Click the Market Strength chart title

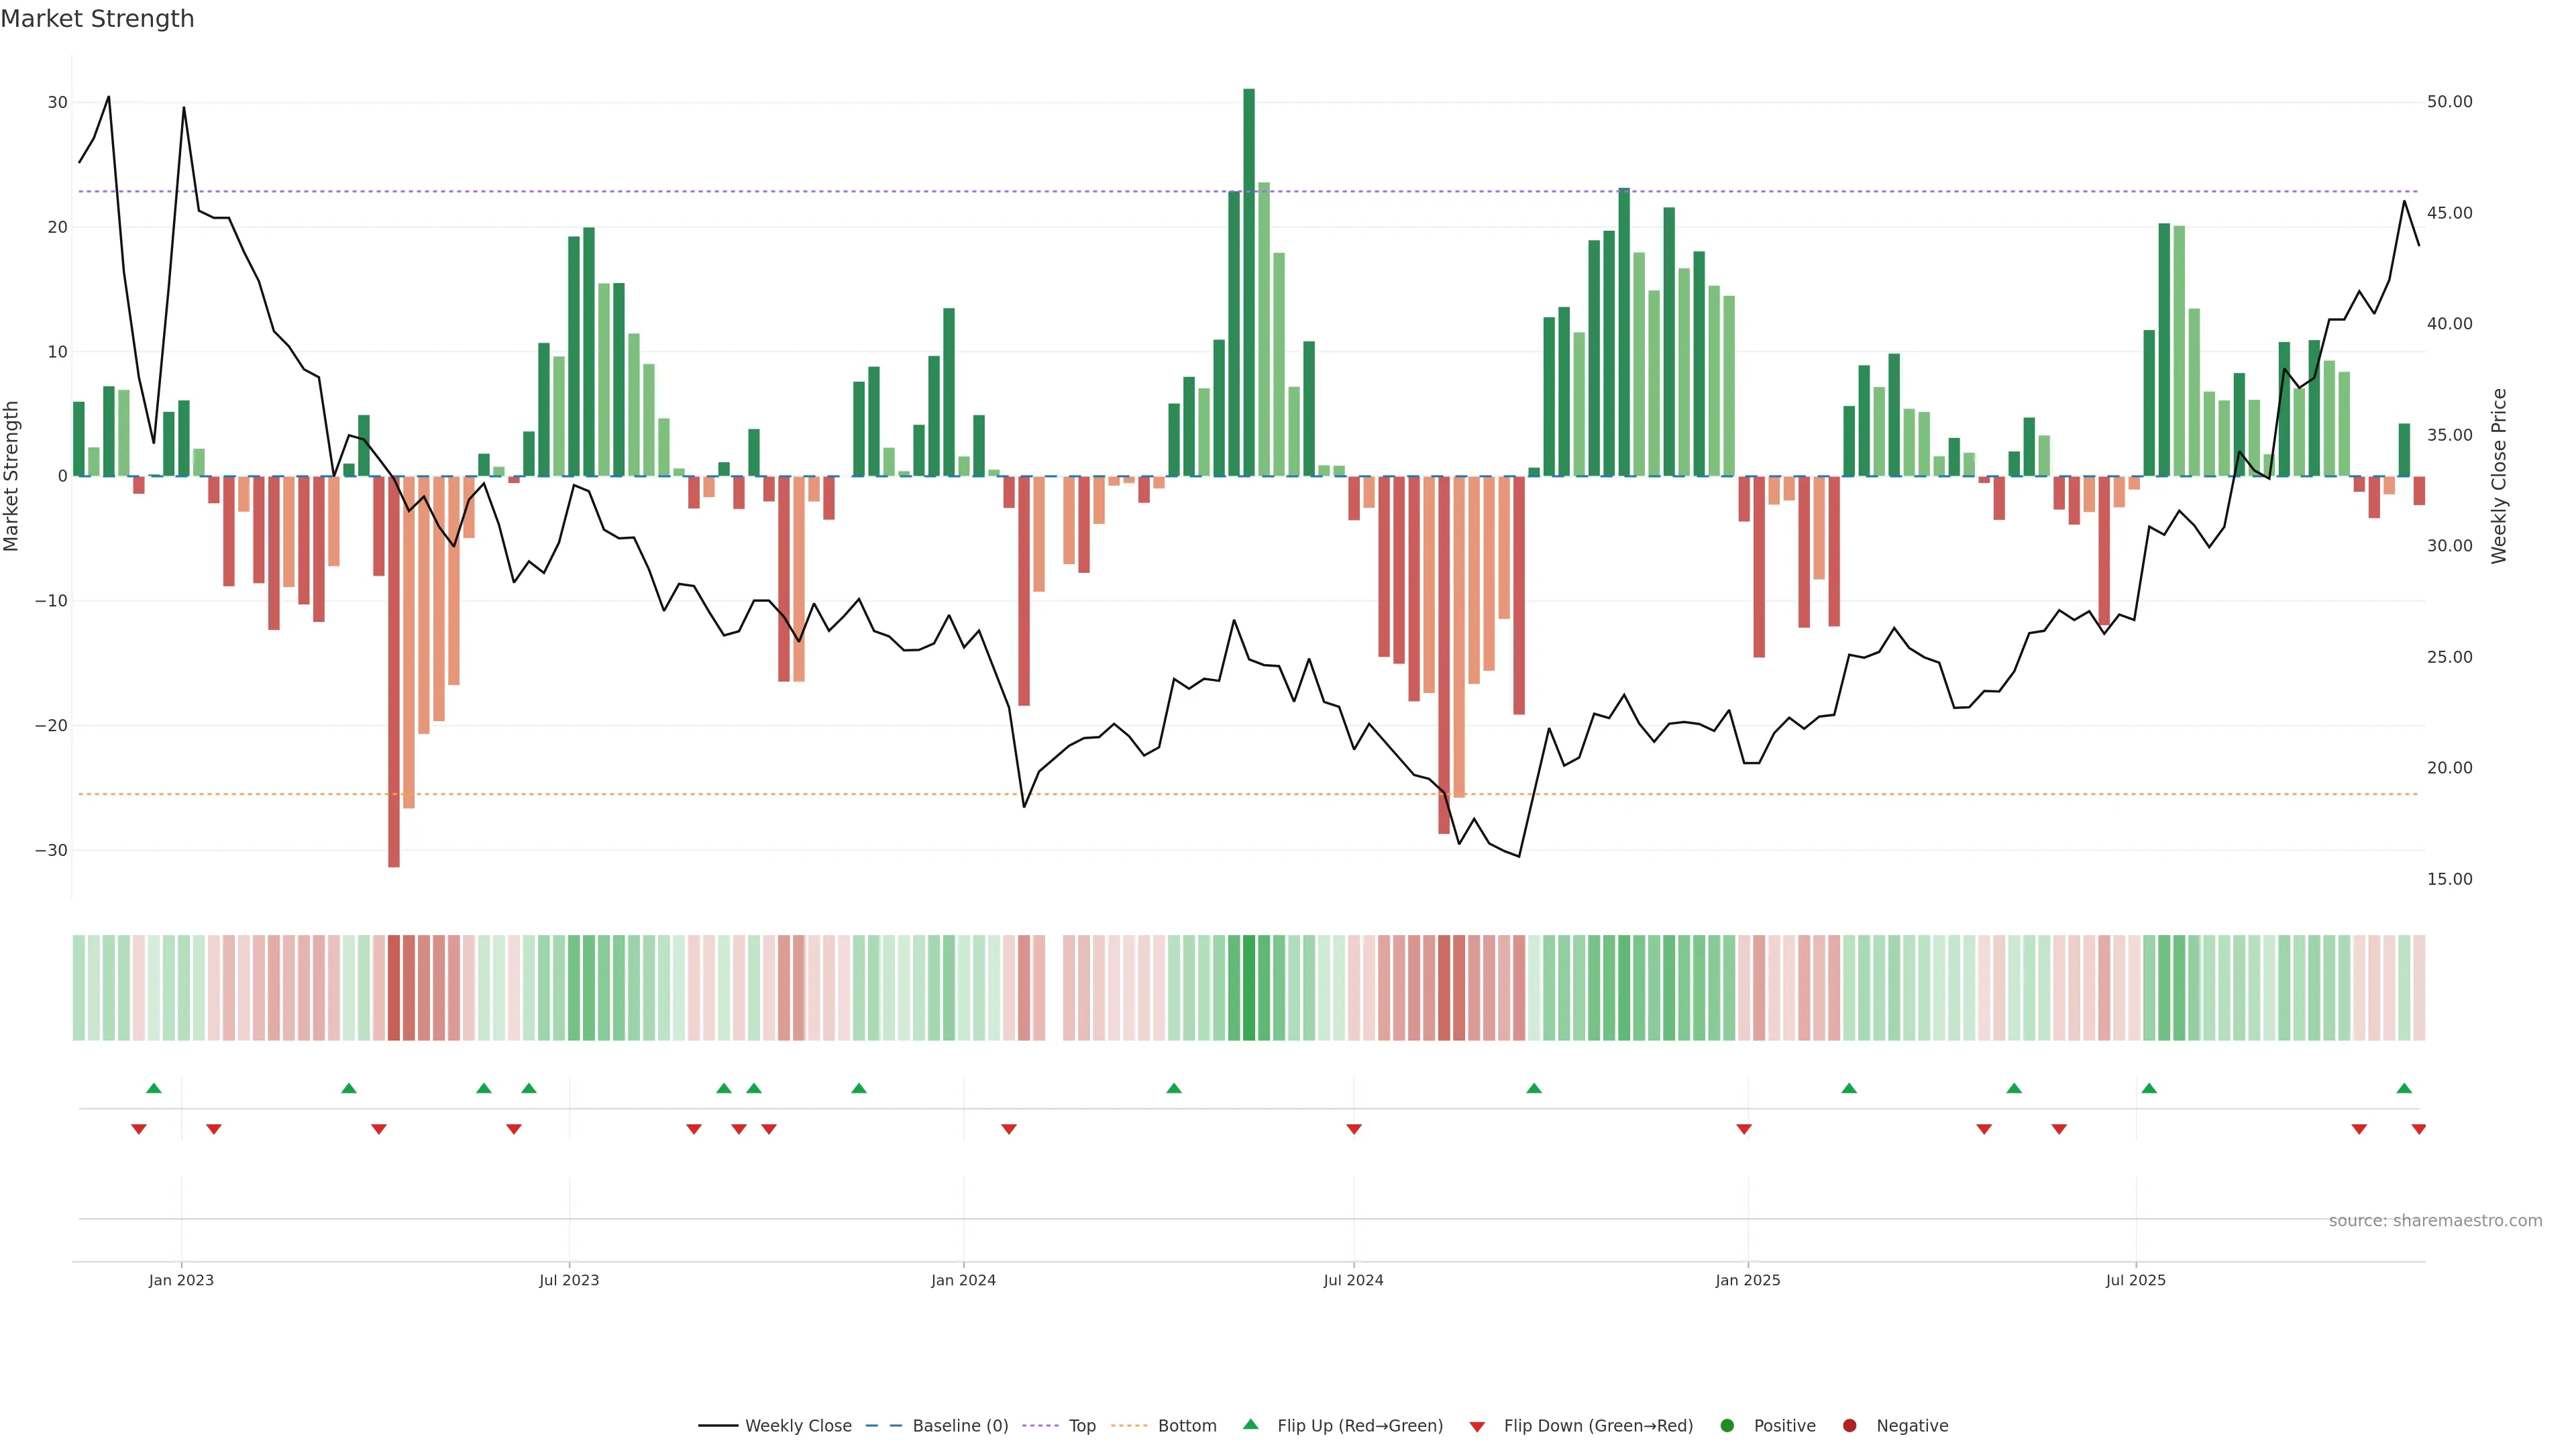97,19
